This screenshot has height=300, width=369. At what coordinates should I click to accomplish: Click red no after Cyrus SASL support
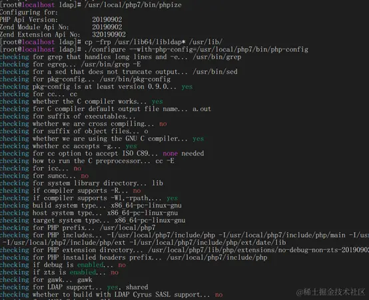click(x=219, y=295)
